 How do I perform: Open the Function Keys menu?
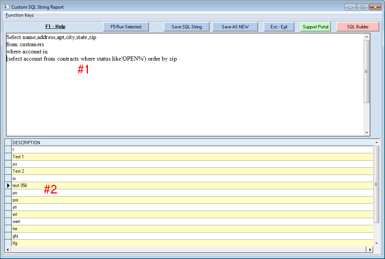pos(20,15)
